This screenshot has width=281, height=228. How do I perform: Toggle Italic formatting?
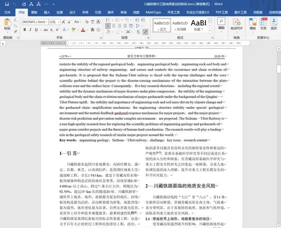[30, 30]
